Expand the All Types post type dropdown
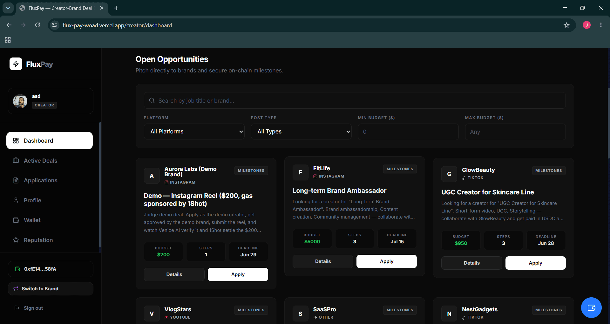The image size is (610, 324). pyautogui.click(x=301, y=132)
